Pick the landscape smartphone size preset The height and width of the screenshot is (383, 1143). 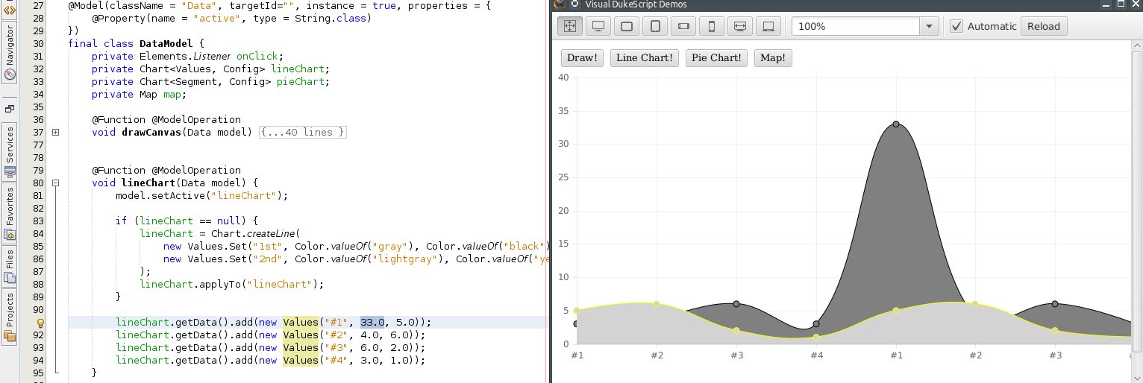pyautogui.click(x=683, y=26)
